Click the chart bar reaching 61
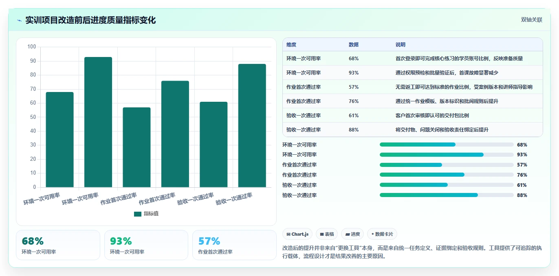The image size is (559, 276). pos(213,145)
